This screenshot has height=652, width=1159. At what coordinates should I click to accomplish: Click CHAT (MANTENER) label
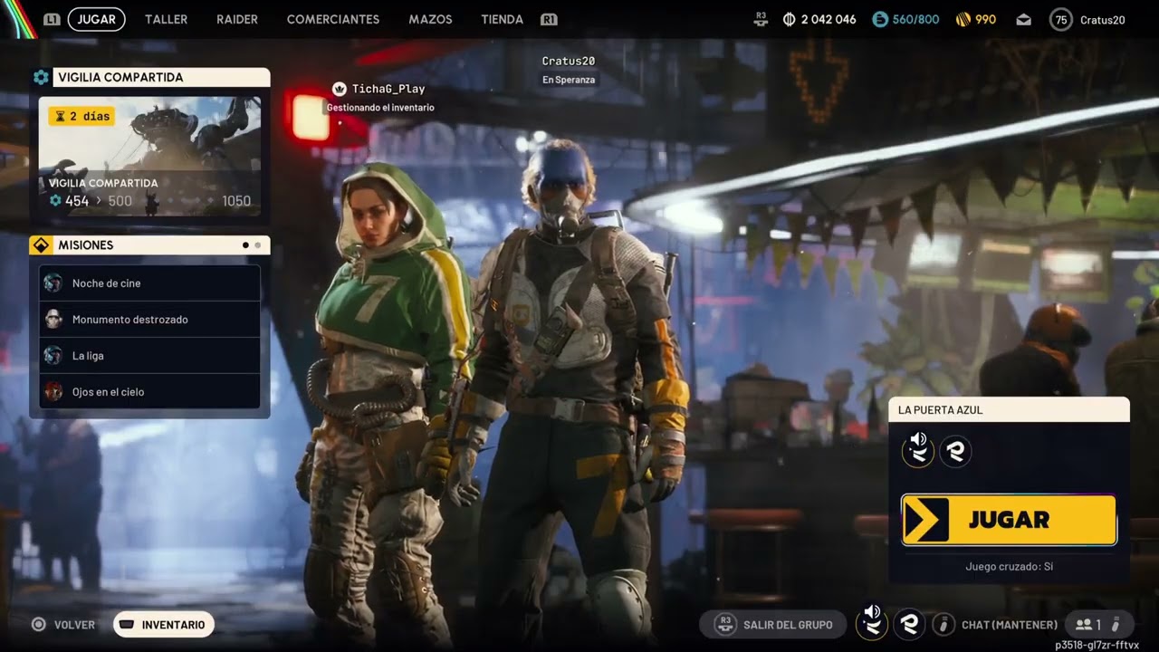click(x=1010, y=625)
